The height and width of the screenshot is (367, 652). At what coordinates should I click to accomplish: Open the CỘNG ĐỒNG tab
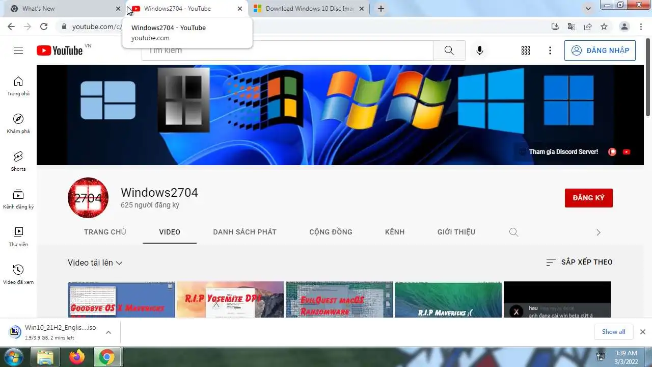pyautogui.click(x=331, y=232)
